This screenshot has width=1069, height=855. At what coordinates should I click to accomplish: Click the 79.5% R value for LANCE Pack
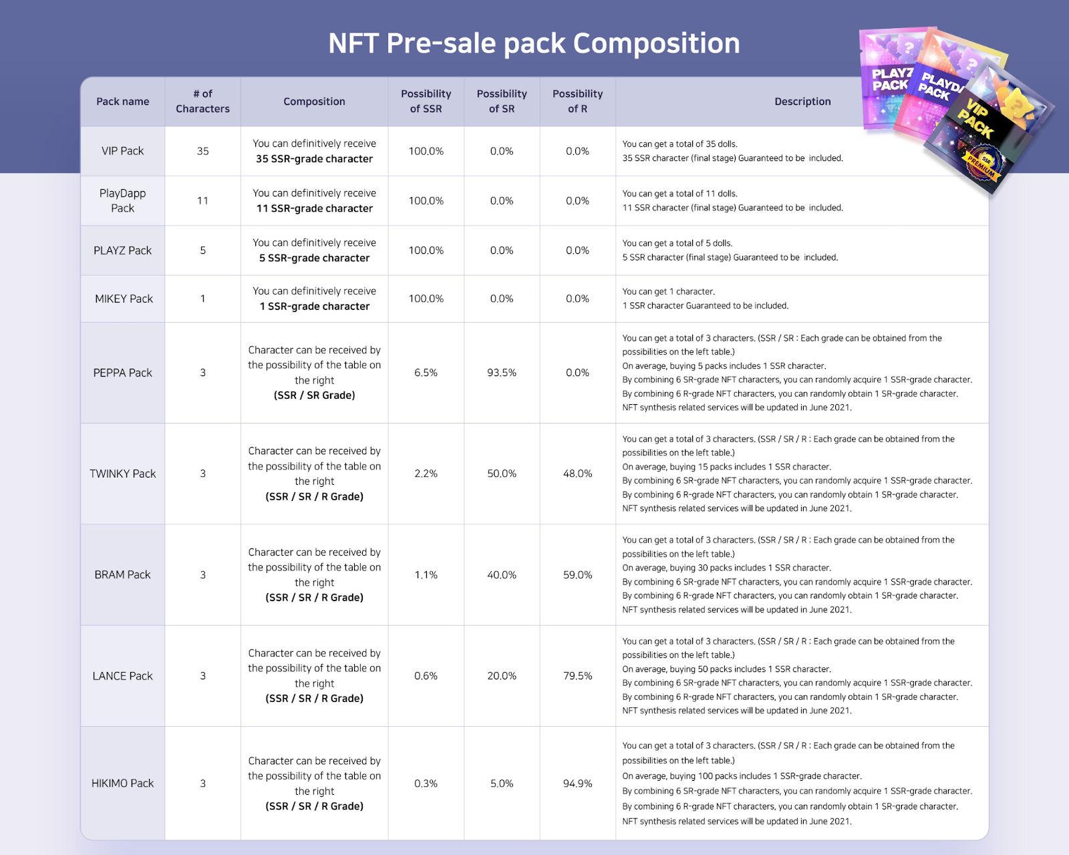[x=577, y=676]
